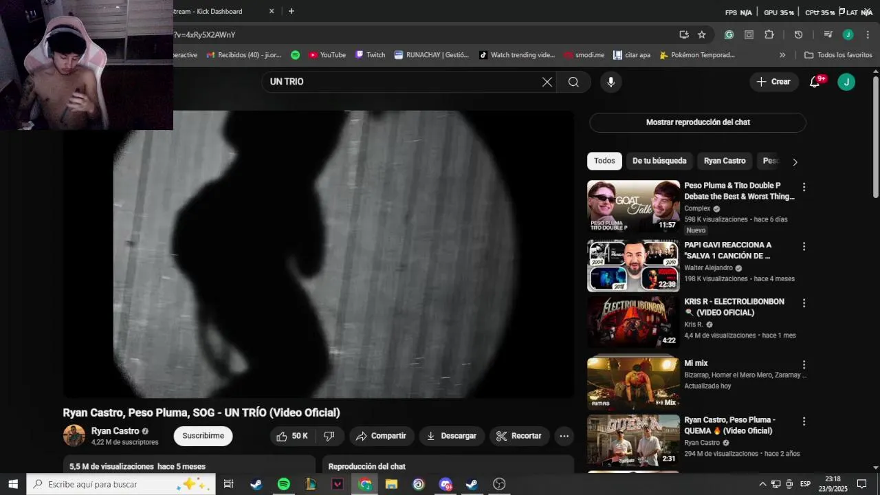This screenshot has width=880, height=495.
Task: Open the Pokémon Temporad... bookmark
Action: coord(697,55)
